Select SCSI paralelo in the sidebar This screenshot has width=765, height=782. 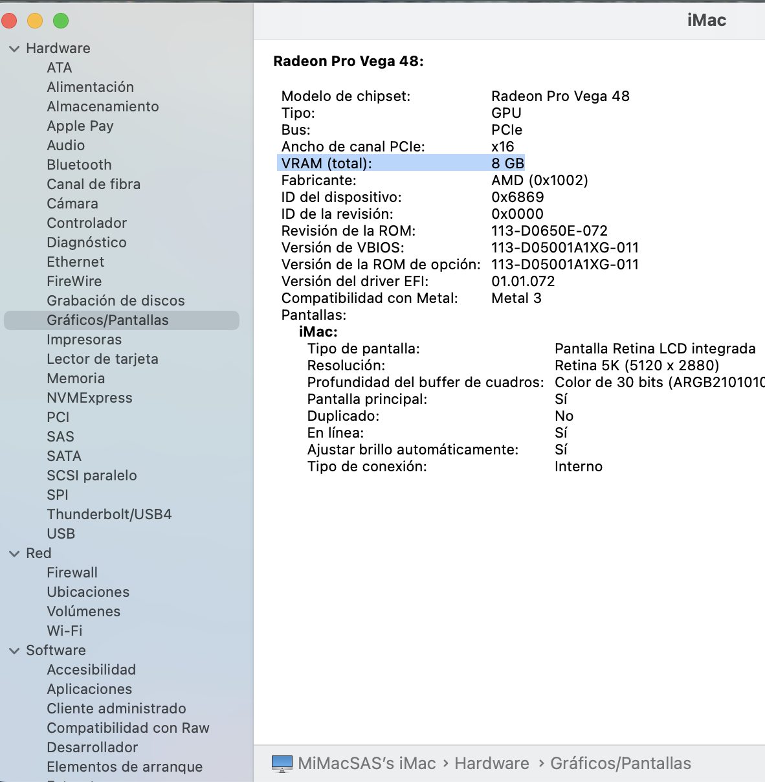92,475
